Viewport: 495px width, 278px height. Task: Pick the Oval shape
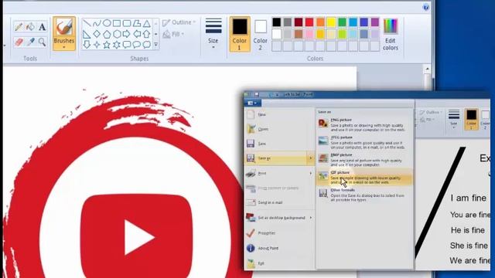coord(107,23)
